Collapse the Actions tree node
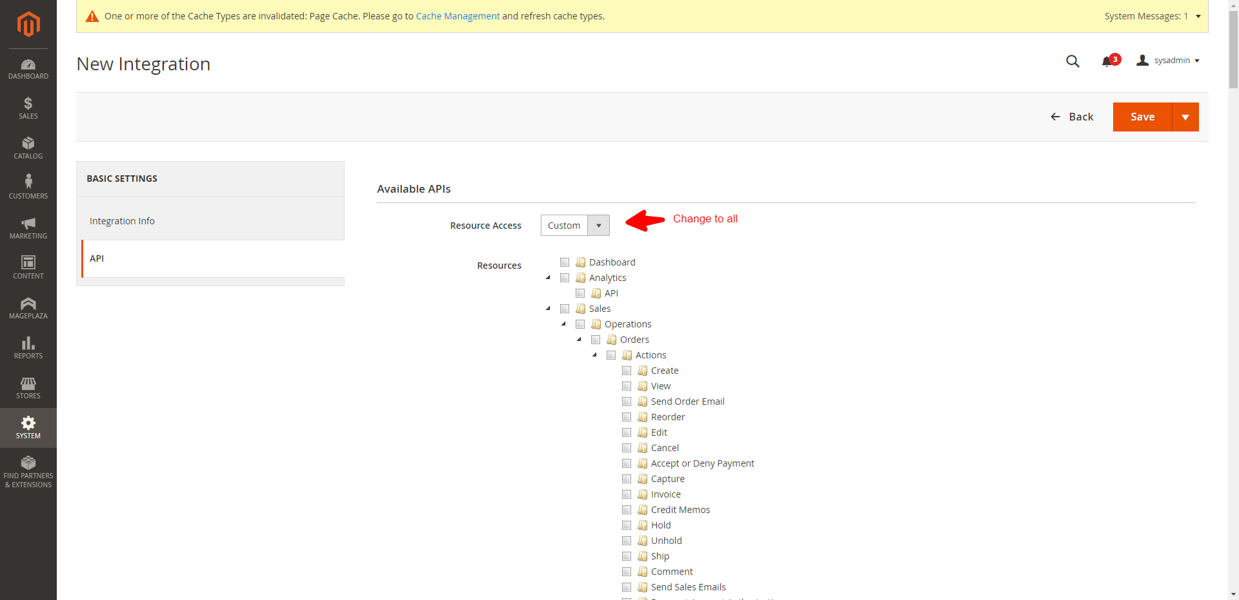1239x600 pixels. point(595,355)
